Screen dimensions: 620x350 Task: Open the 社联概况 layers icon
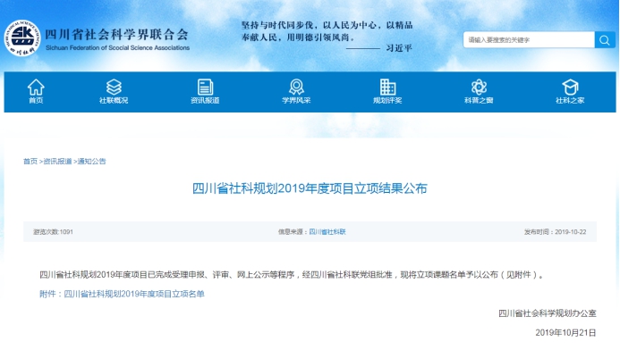pyautogui.click(x=114, y=87)
